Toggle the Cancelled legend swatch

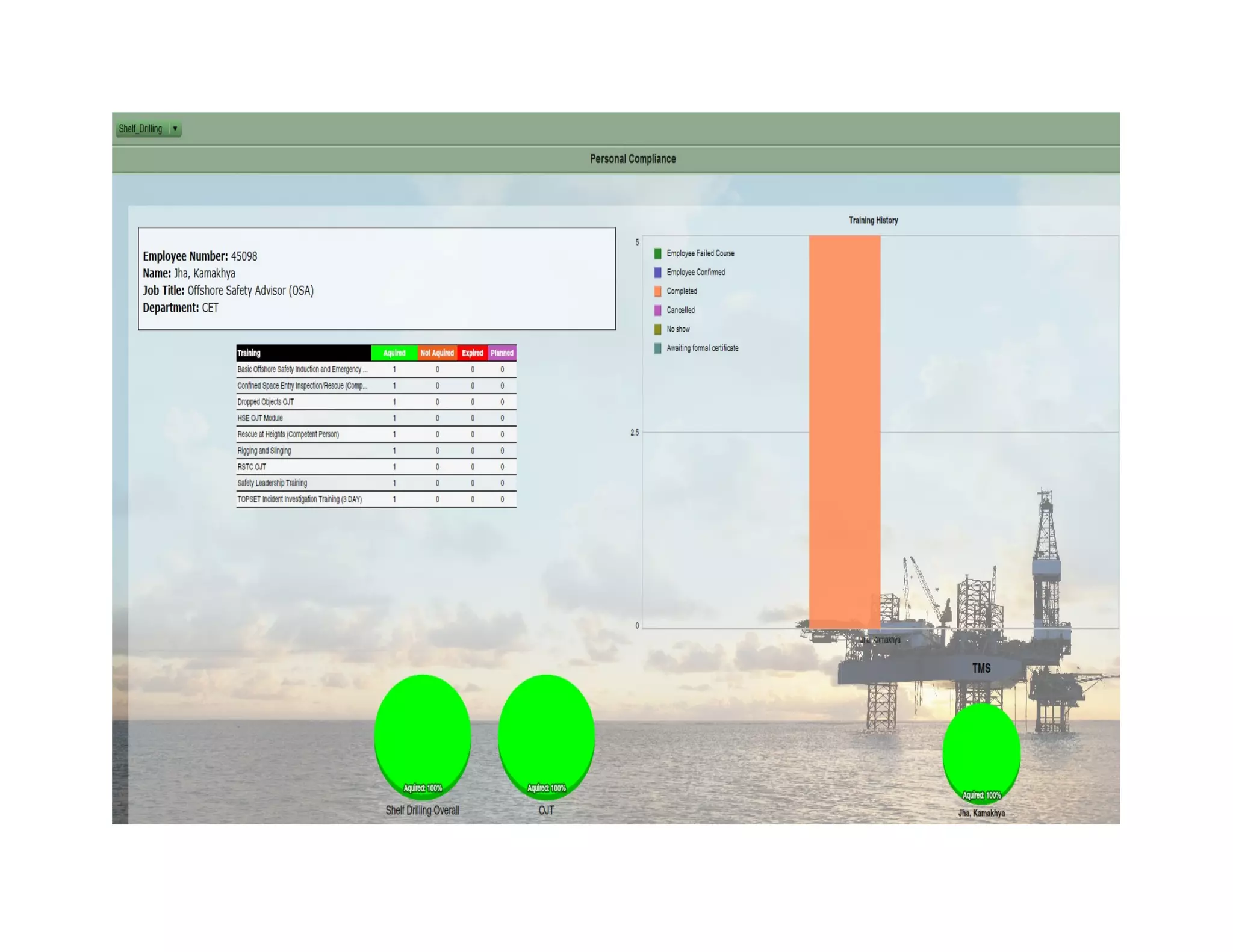click(x=657, y=311)
